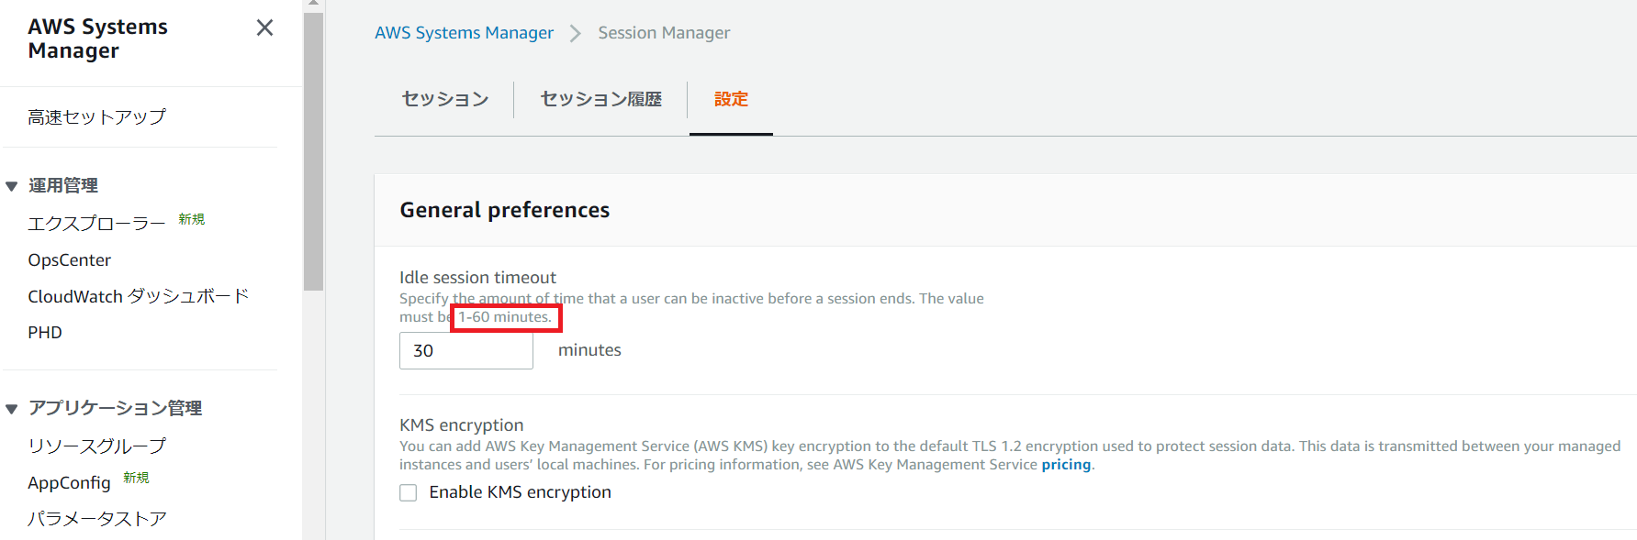
Task: Switch to the セッション tab
Action: point(445,99)
